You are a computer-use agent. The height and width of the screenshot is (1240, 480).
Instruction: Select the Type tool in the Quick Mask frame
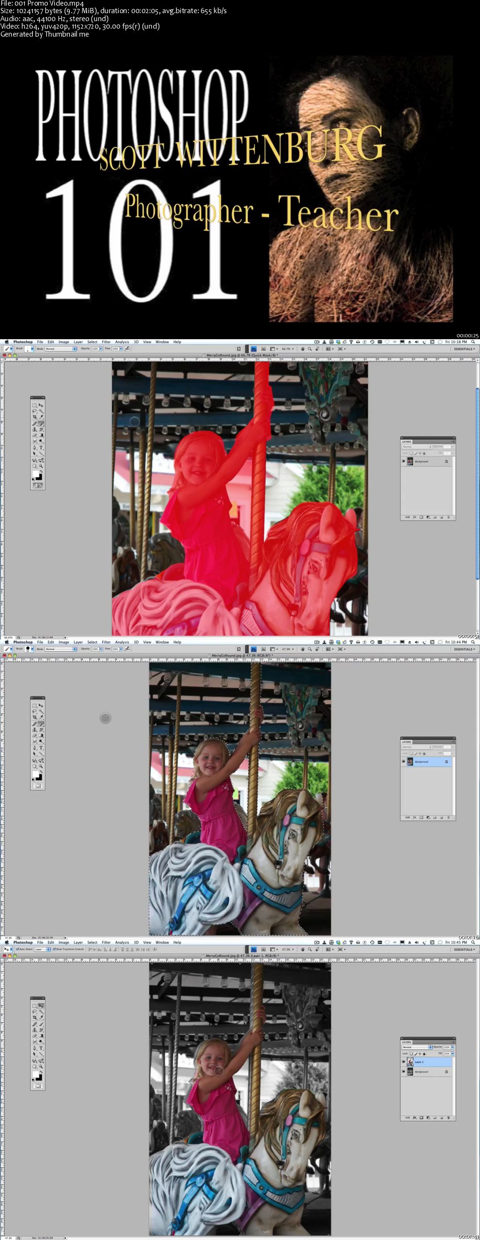pyautogui.click(x=41, y=448)
